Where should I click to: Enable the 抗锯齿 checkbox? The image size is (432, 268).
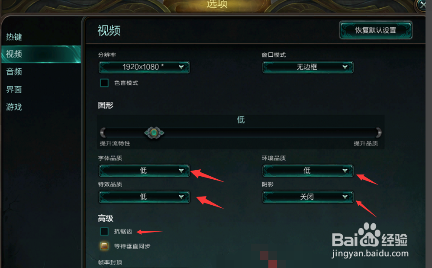click(104, 231)
